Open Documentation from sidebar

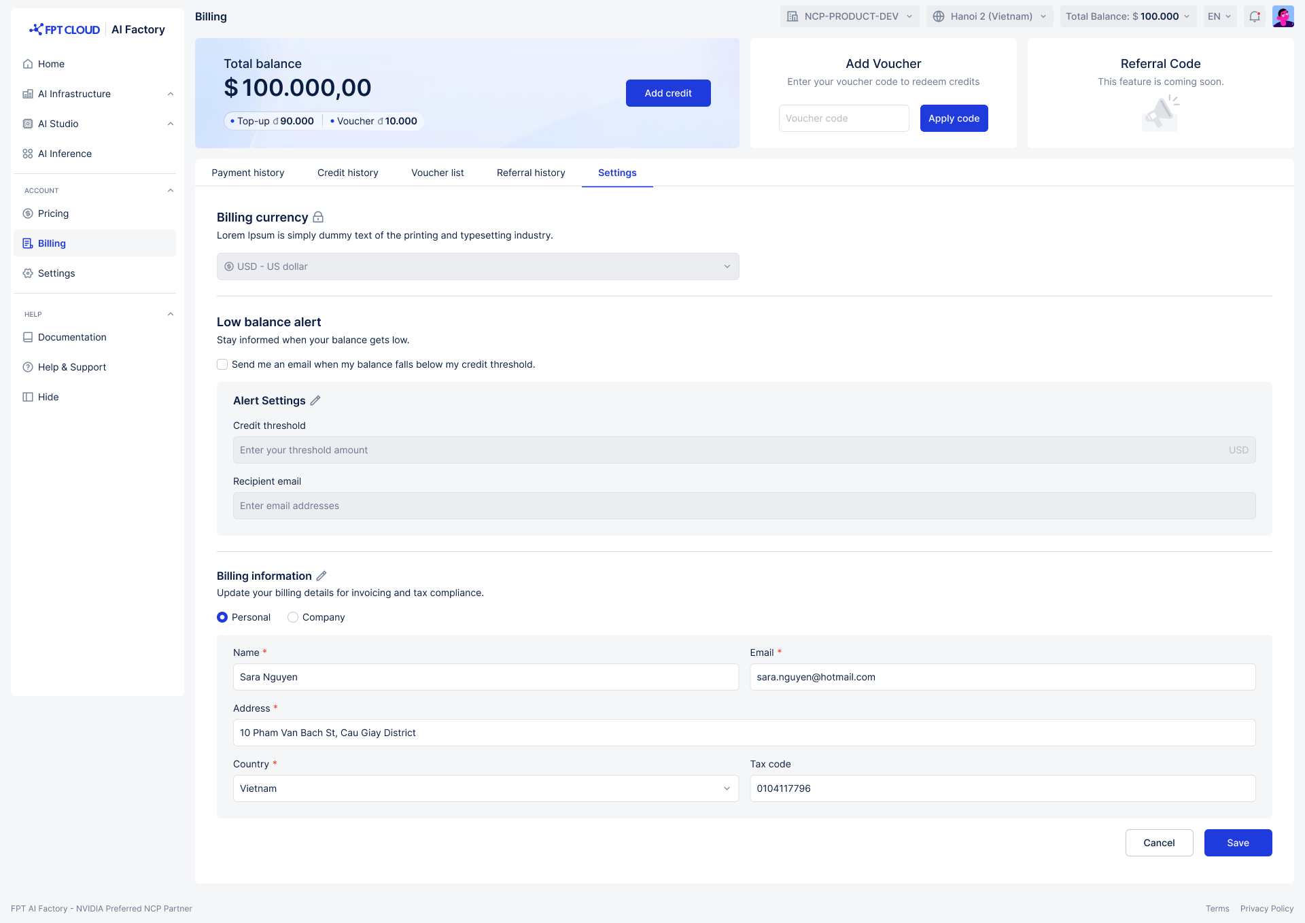pyautogui.click(x=72, y=337)
